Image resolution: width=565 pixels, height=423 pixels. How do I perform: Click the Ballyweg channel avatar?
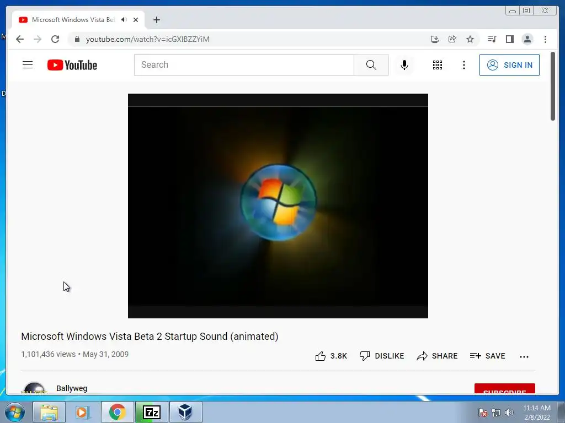(34, 388)
